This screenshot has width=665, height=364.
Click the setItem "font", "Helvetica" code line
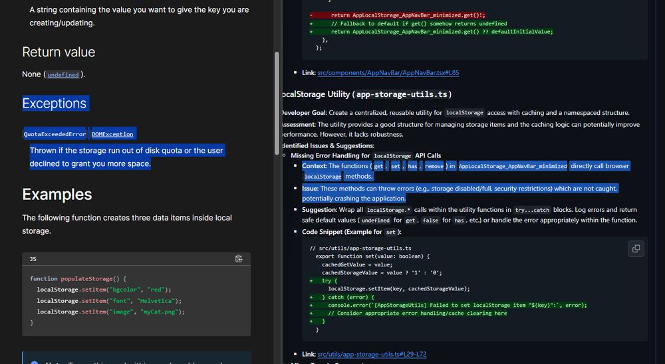[109, 301]
